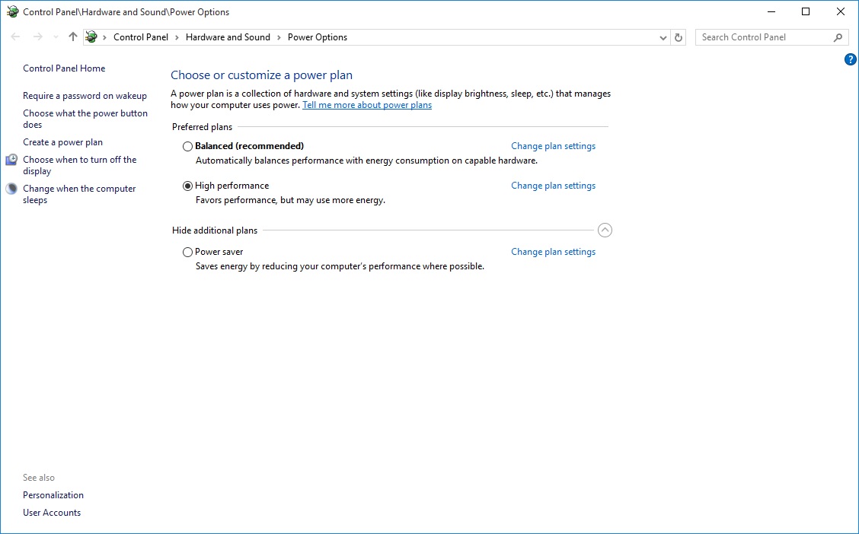Click the back navigation arrow
This screenshot has height=534, width=859.
pos(14,37)
